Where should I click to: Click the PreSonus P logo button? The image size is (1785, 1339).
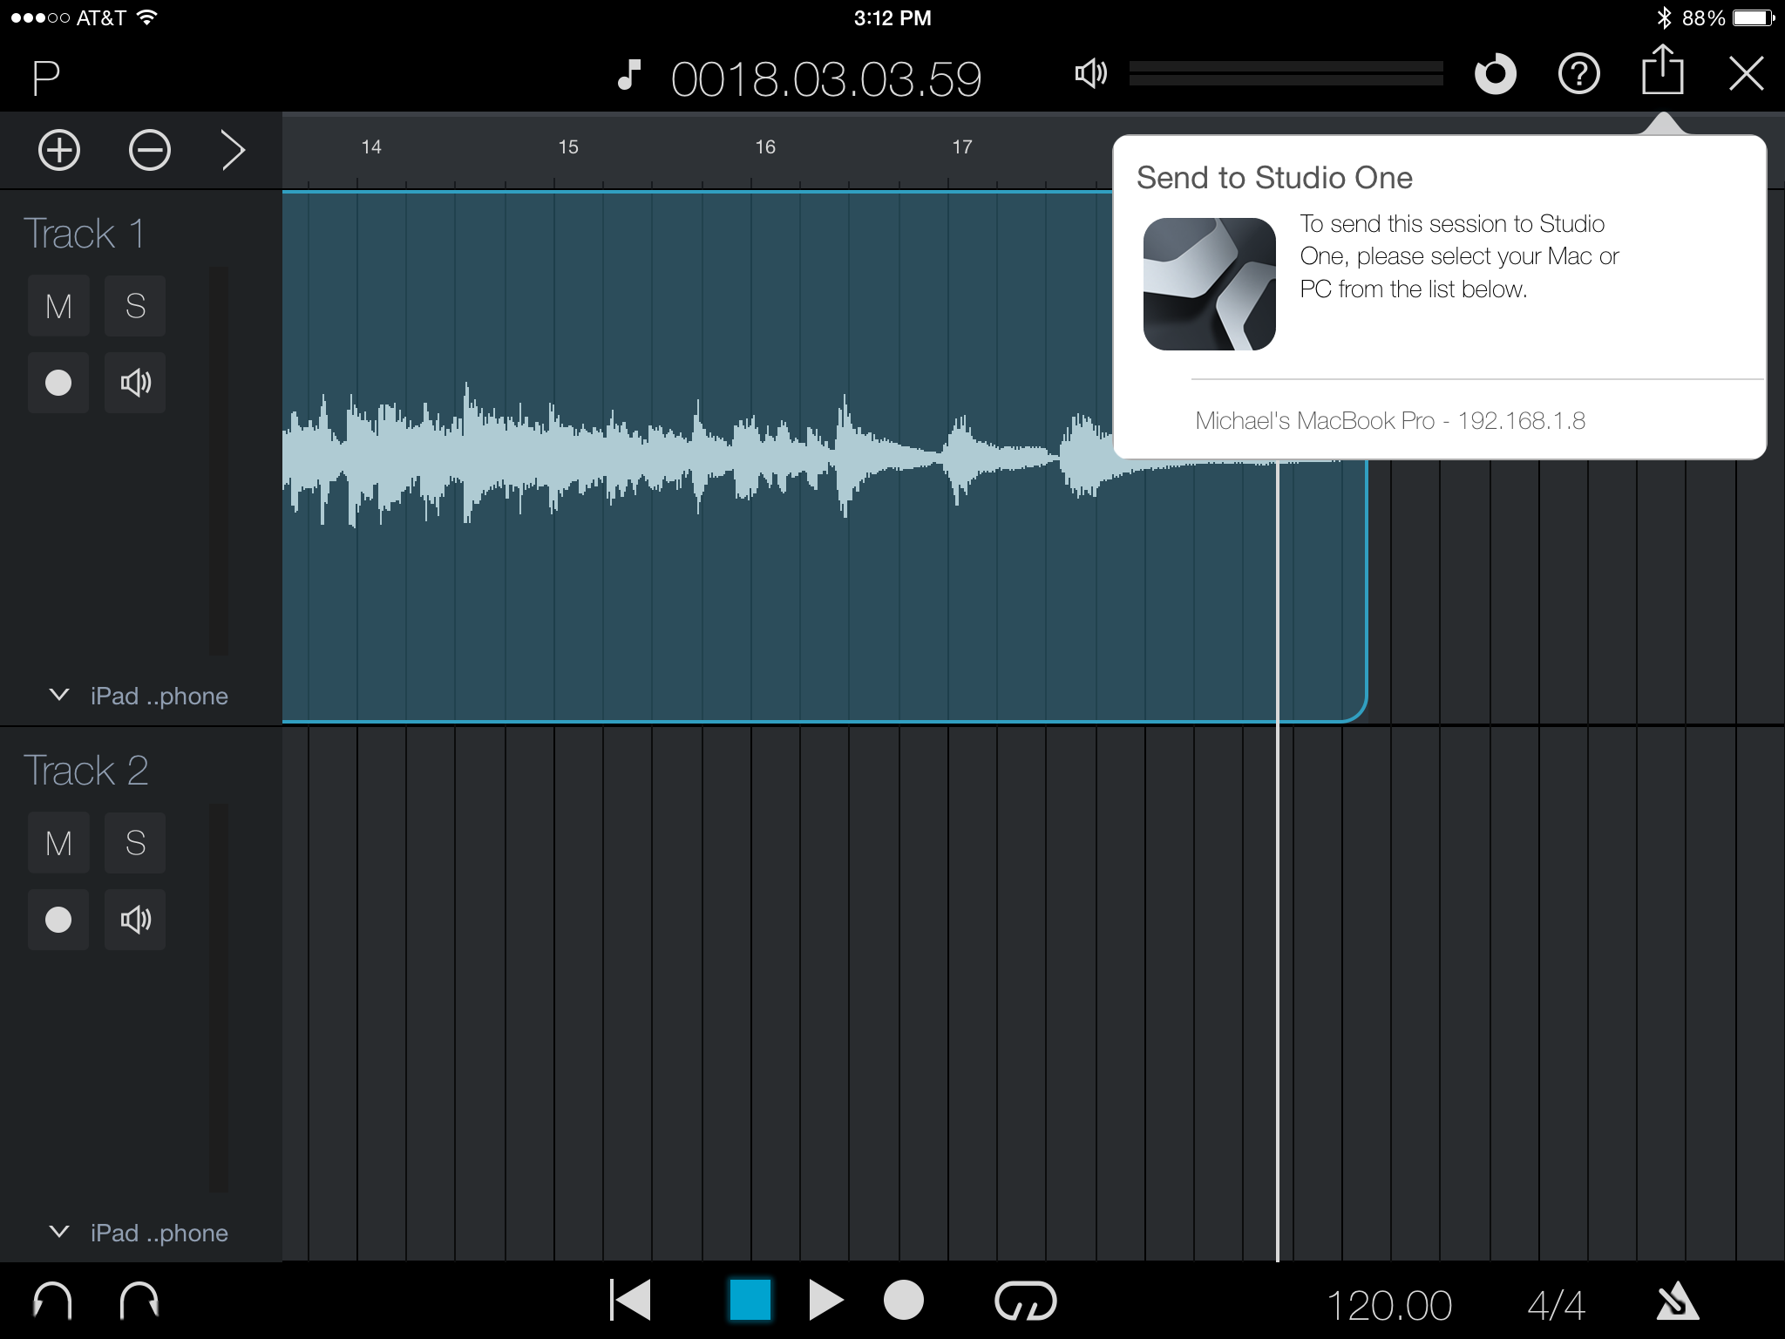tap(46, 78)
